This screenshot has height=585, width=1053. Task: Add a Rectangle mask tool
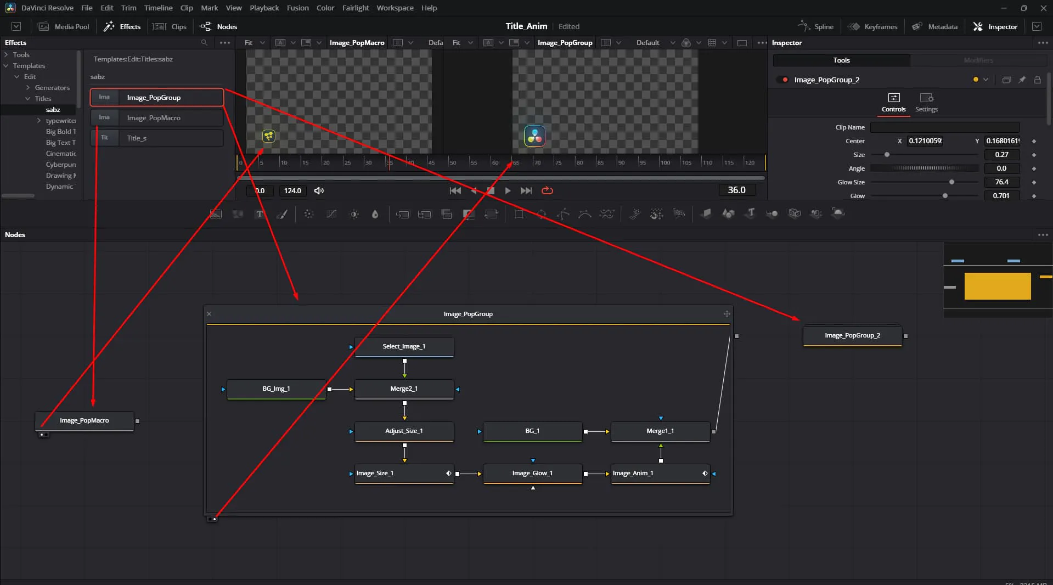519,214
